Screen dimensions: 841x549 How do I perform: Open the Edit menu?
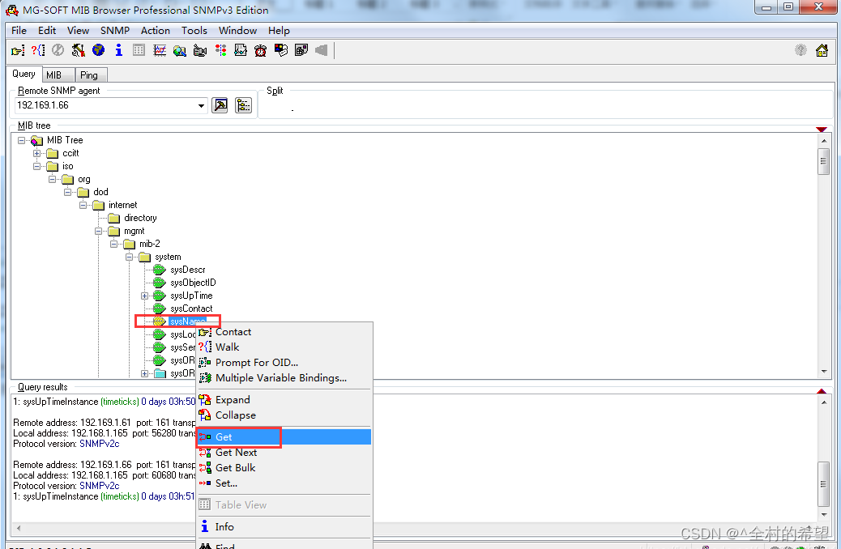[x=47, y=31]
